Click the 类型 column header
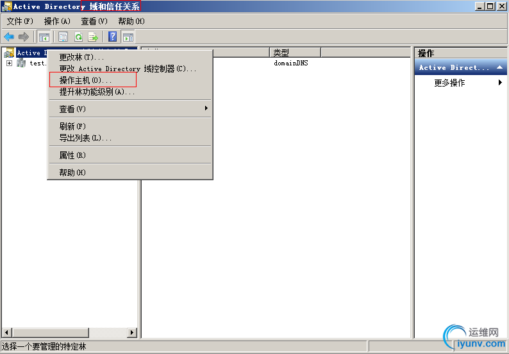Screen dimensions: 509x354 click(295, 53)
